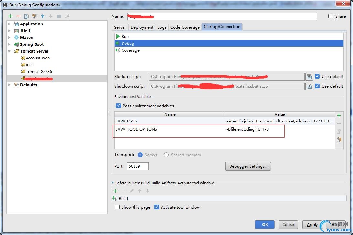Move Before launch task up

[140, 191]
